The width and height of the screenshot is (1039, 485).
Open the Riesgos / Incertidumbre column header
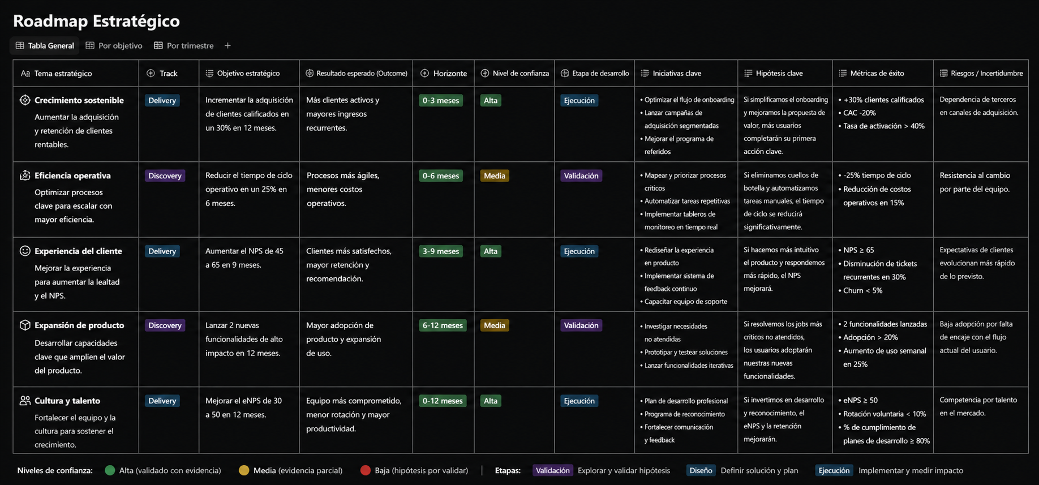coord(981,74)
